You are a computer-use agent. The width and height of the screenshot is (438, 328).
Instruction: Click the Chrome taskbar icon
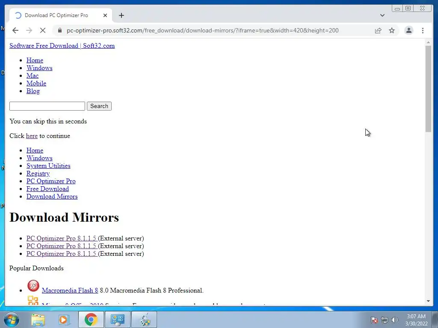91,319
